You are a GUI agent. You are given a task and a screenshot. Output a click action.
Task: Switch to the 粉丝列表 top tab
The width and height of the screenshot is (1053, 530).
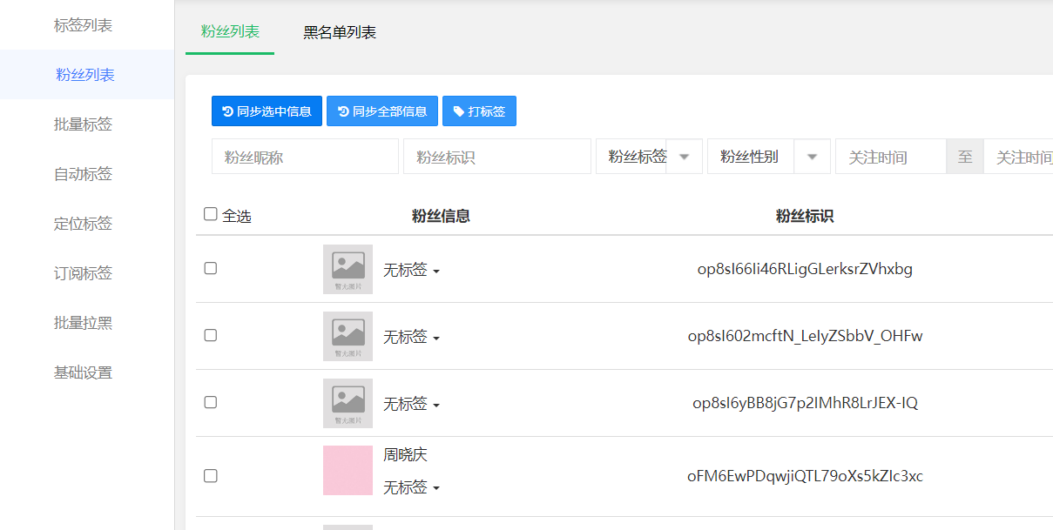[230, 32]
